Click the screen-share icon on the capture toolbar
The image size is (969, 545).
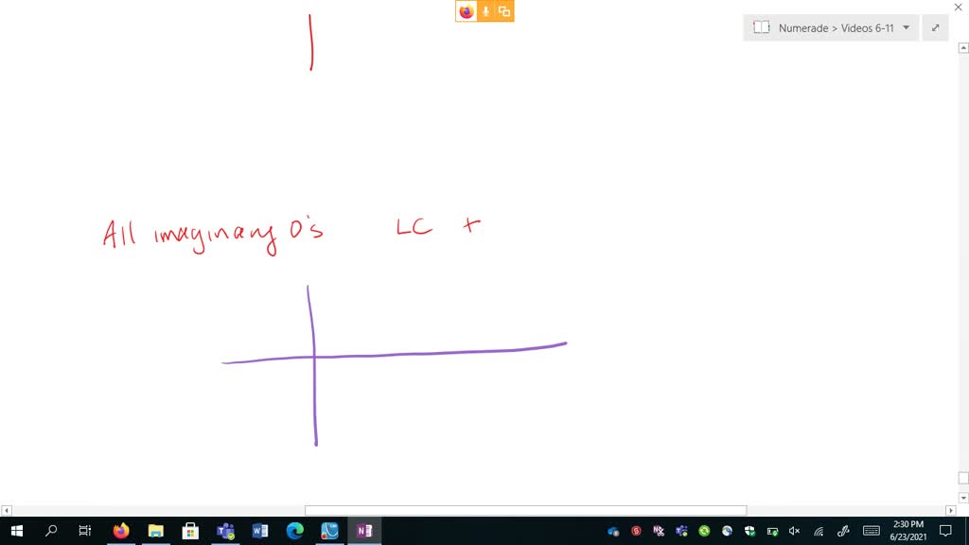tap(503, 10)
